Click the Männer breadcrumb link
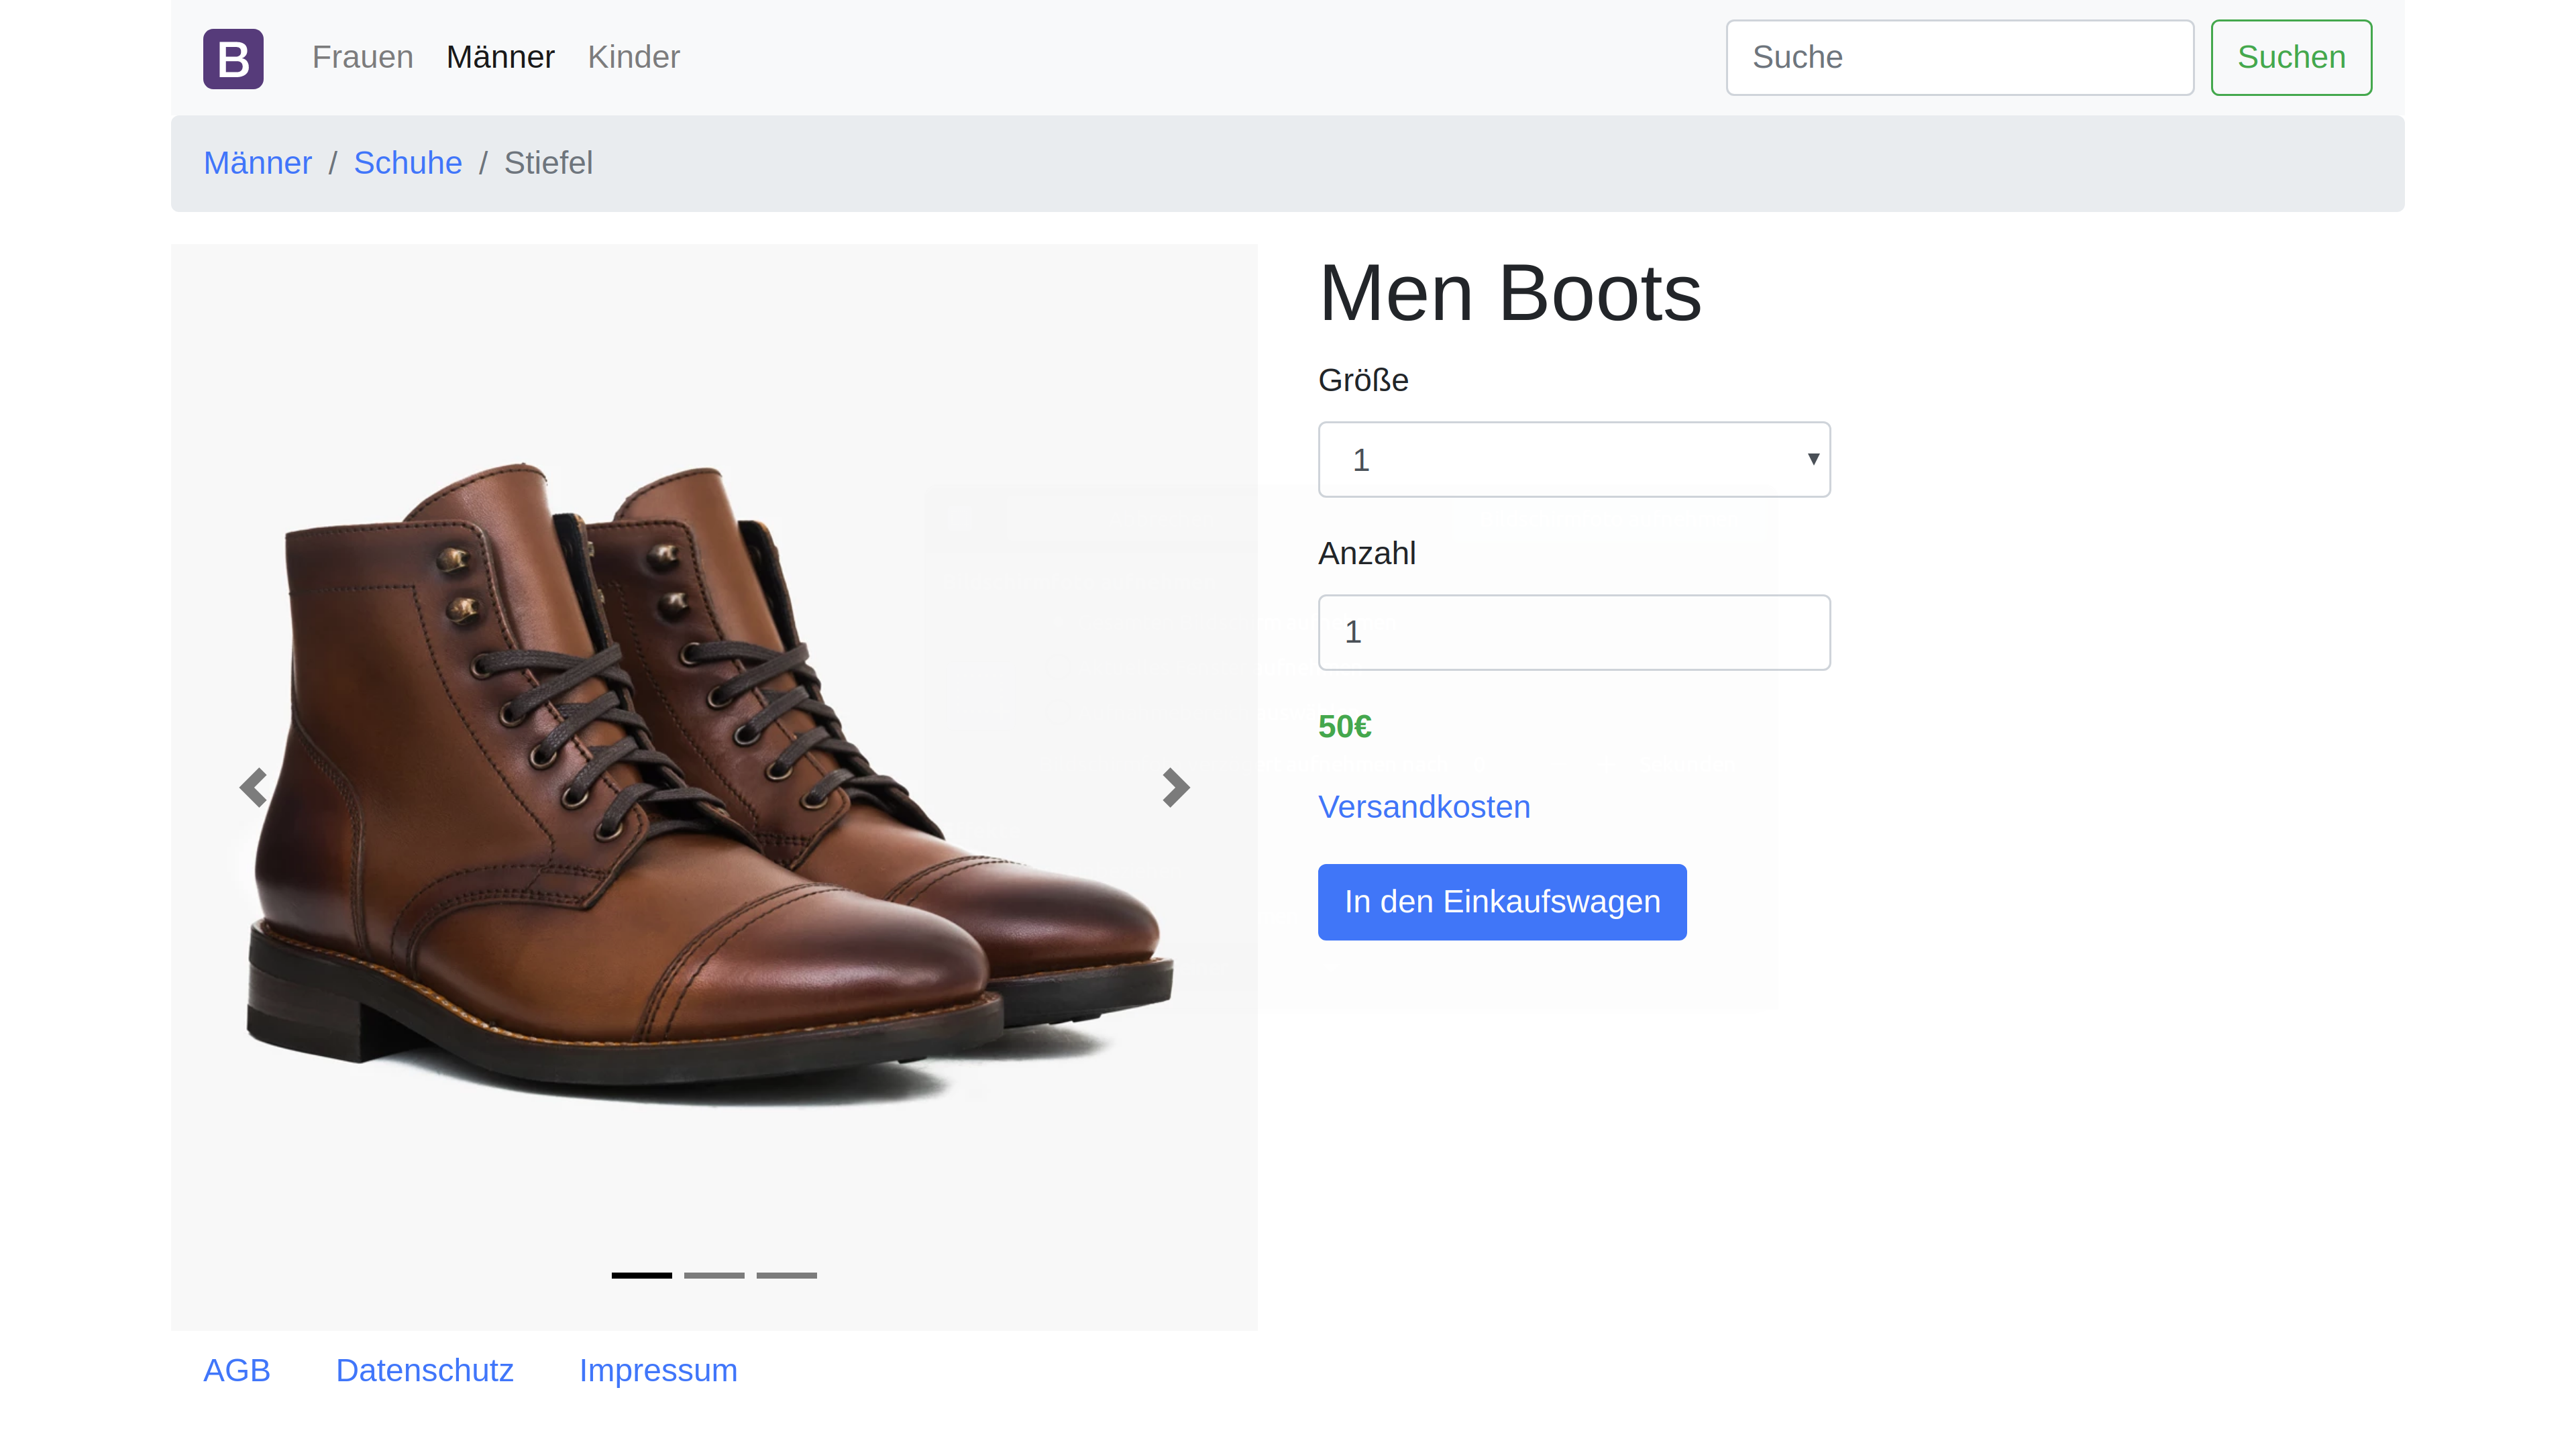2576x1449 pixels. point(257,163)
